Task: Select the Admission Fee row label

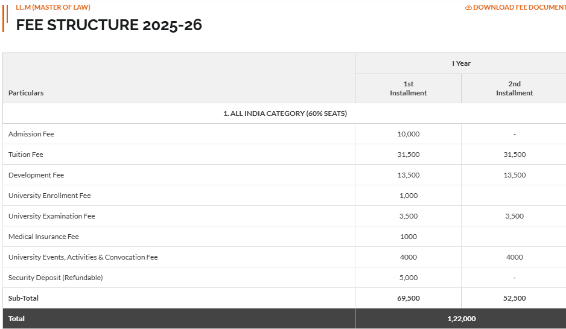Action: coord(31,134)
